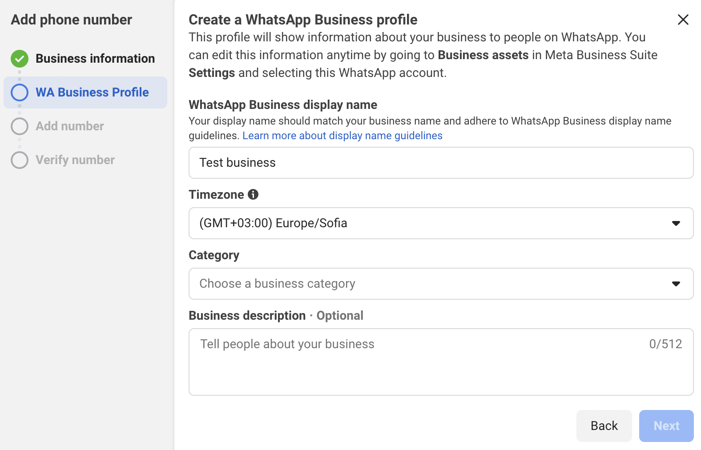701x450 pixels.
Task: Select the WA Business Profile step
Action: click(85, 92)
